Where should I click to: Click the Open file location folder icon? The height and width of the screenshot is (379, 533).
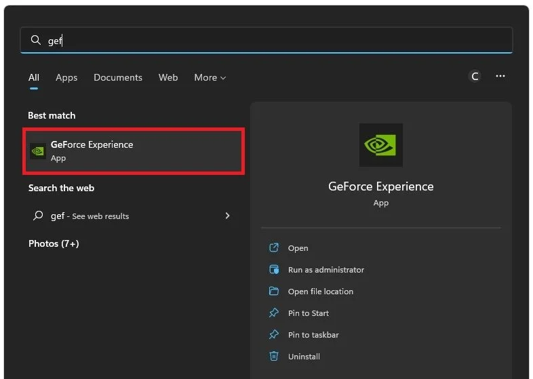pyautogui.click(x=274, y=292)
